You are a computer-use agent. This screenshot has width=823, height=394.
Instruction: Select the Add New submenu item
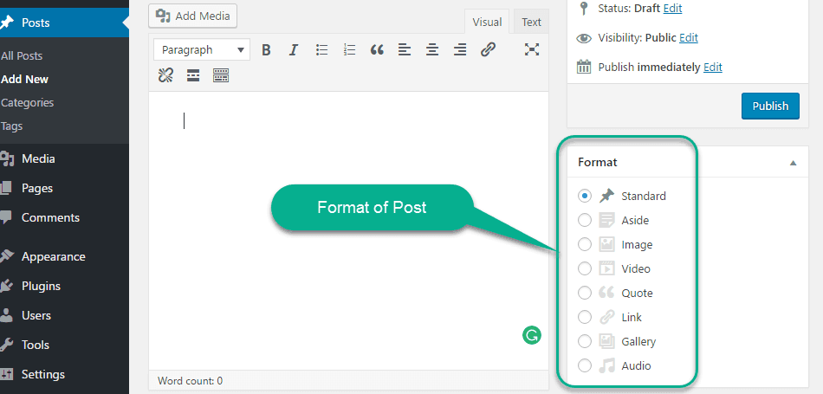tap(24, 79)
